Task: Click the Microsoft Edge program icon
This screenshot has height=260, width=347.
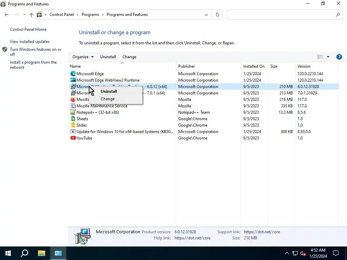Action: coord(73,73)
